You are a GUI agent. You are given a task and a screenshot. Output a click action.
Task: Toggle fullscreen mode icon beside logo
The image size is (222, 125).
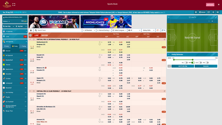click(14, 5)
